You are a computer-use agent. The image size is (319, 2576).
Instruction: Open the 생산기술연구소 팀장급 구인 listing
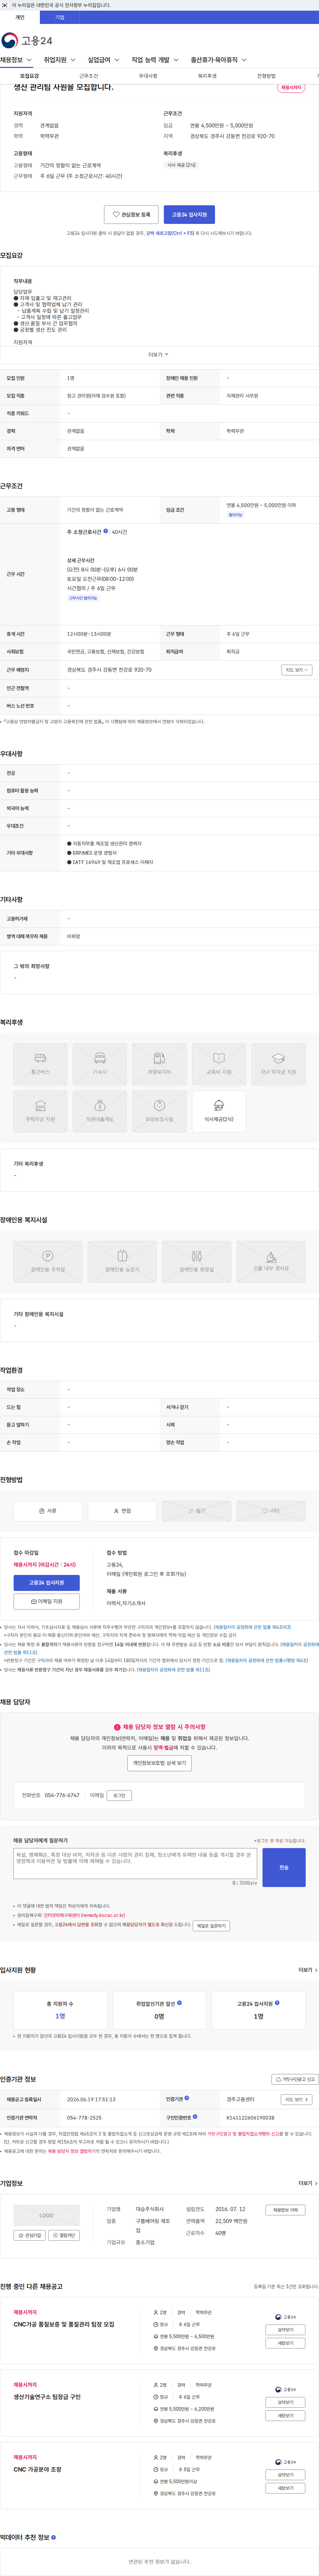point(47,2397)
